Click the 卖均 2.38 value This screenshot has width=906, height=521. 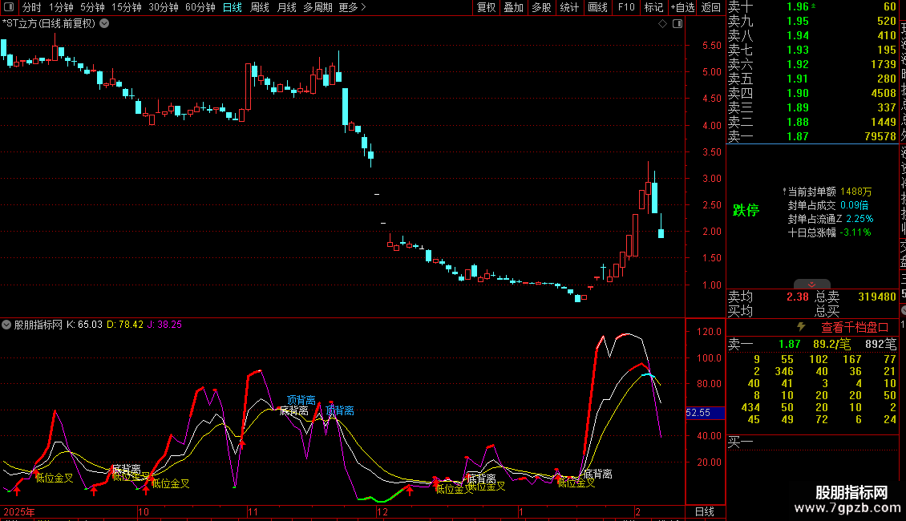click(x=798, y=297)
